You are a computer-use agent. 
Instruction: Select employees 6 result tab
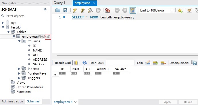[x=63, y=102]
